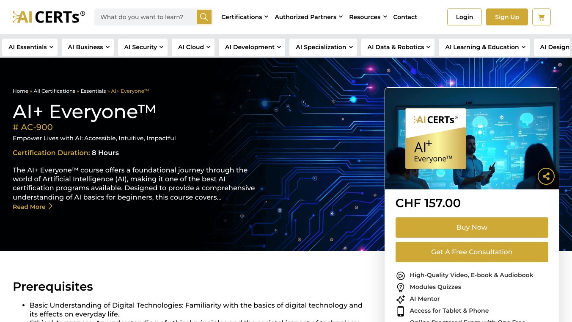572x322 pixels.
Task: Click the Login button
Action: [464, 17]
